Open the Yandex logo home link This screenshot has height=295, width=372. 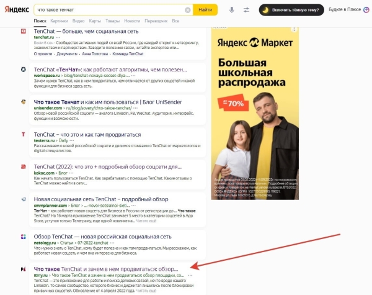17,10
